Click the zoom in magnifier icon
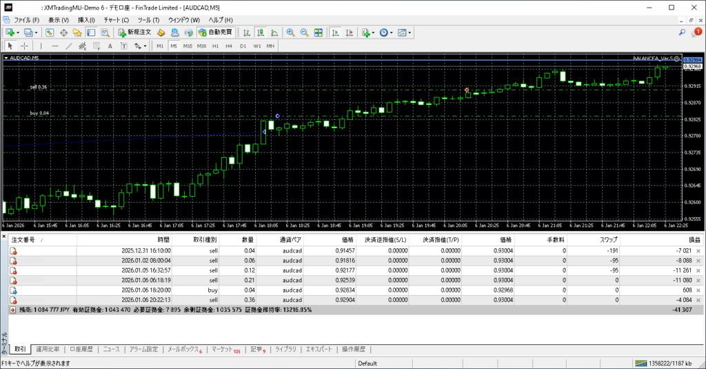This screenshot has height=369, width=706. pos(291,32)
